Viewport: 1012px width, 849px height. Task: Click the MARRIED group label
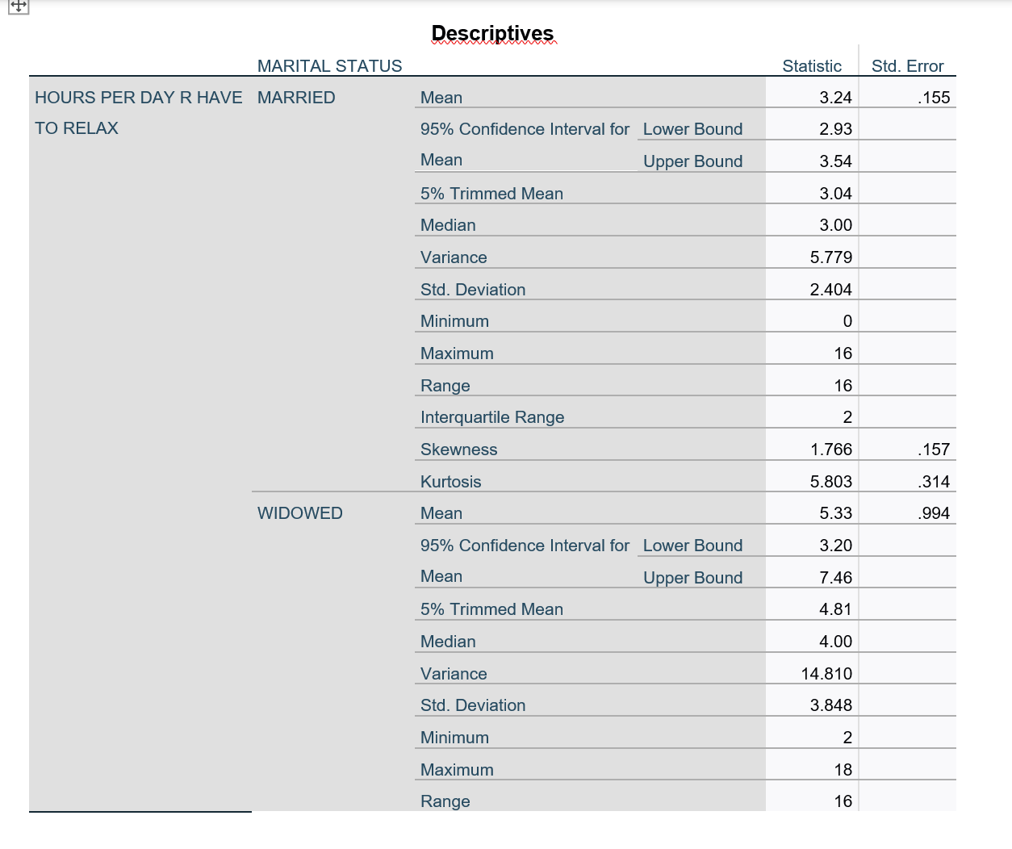296,97
